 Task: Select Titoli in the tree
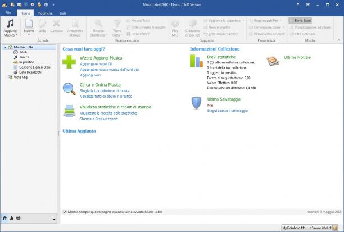[23, 52]
